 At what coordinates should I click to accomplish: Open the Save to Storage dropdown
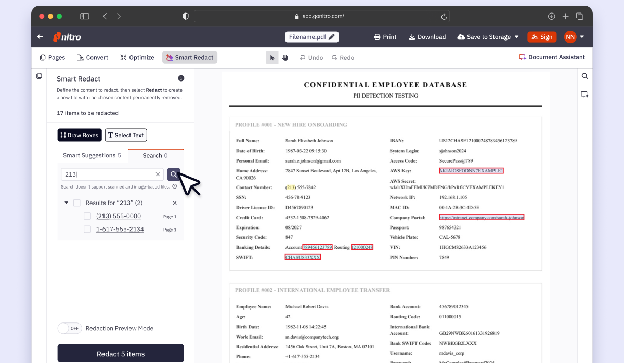[488, 37]
